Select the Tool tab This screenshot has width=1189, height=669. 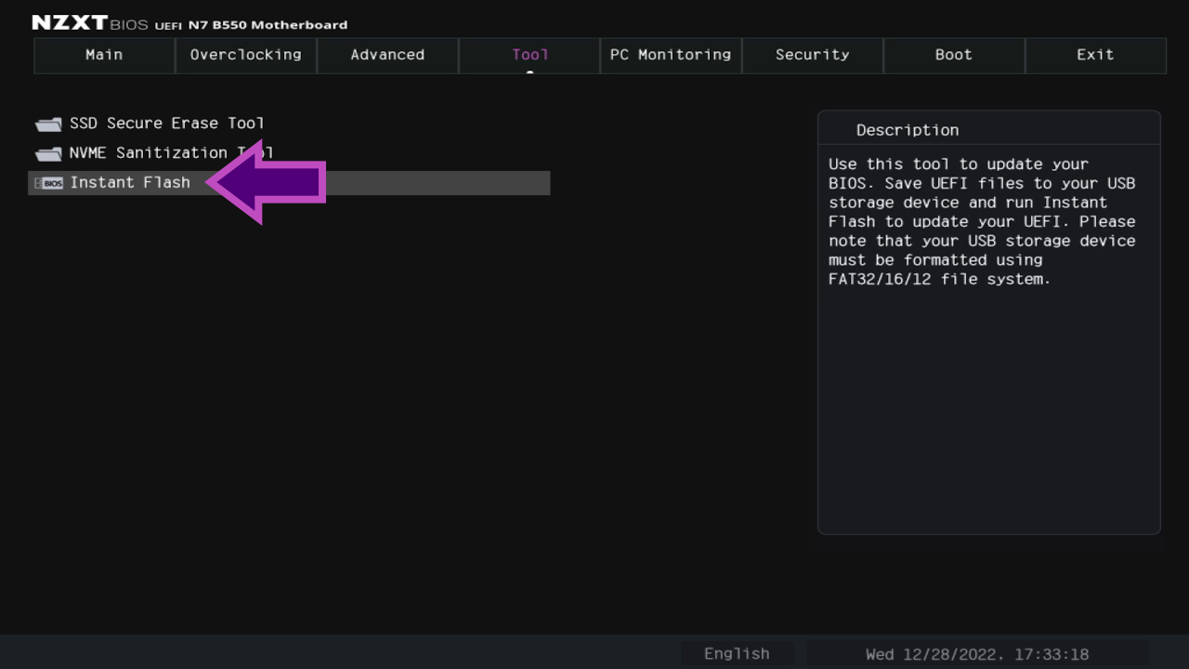[x=529, y=55]
